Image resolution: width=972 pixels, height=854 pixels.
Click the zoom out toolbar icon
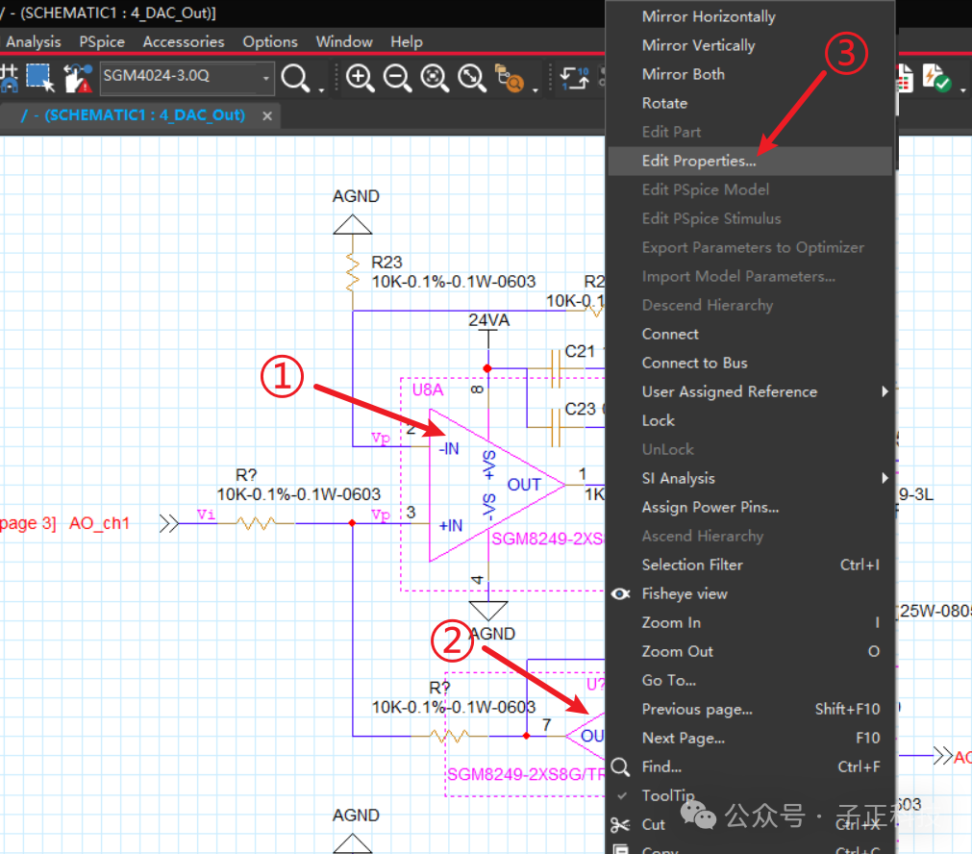397,78
